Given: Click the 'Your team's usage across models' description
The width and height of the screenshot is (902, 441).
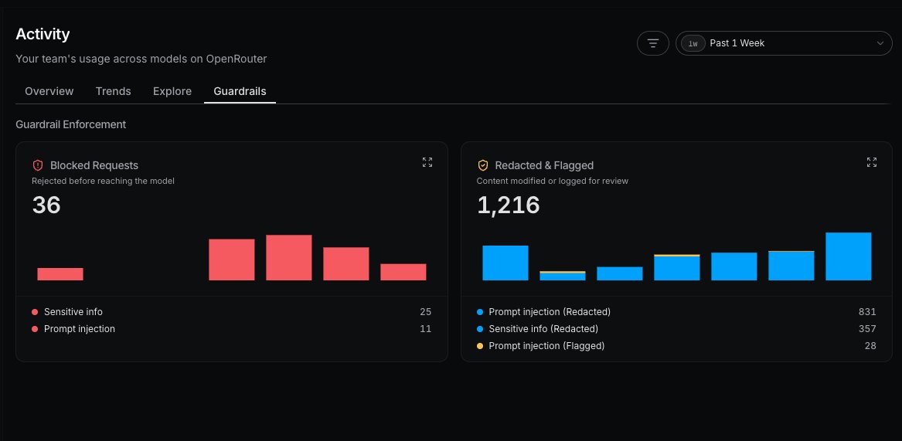Looking at the screenshot, I should pos(141,59).
